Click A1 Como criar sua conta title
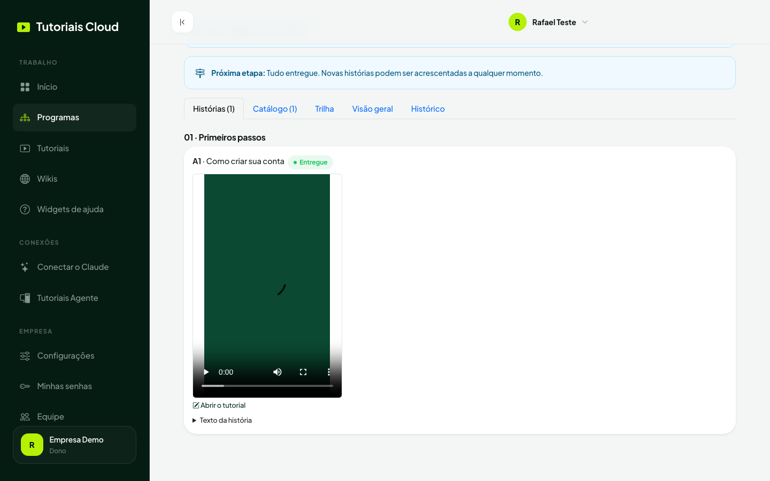This screenshot has width=770, height=481. pyautogui.click(x=238, y=161)
